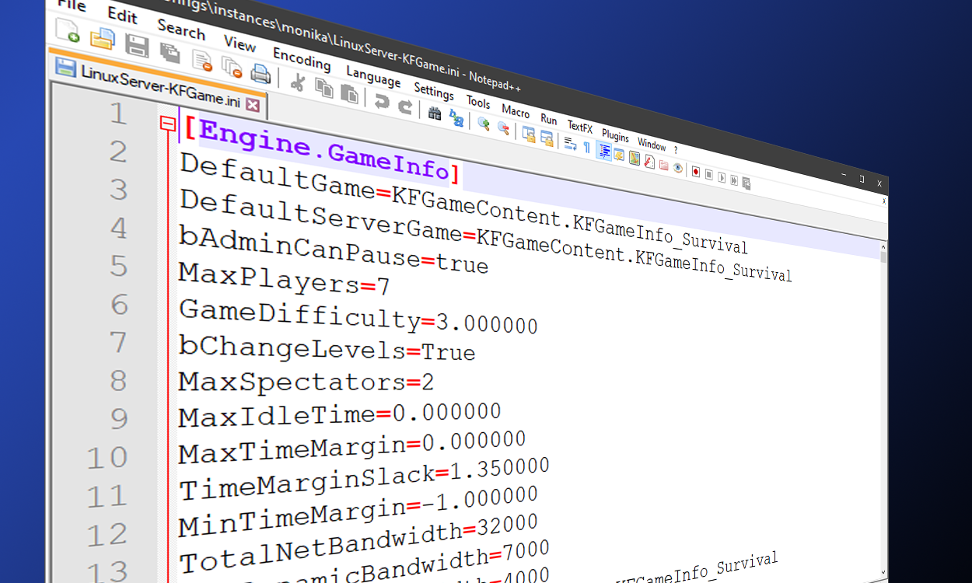Open the Run menu
This screenshot has height=583, width=972.
pyautogui.click(x=548, y=120)
